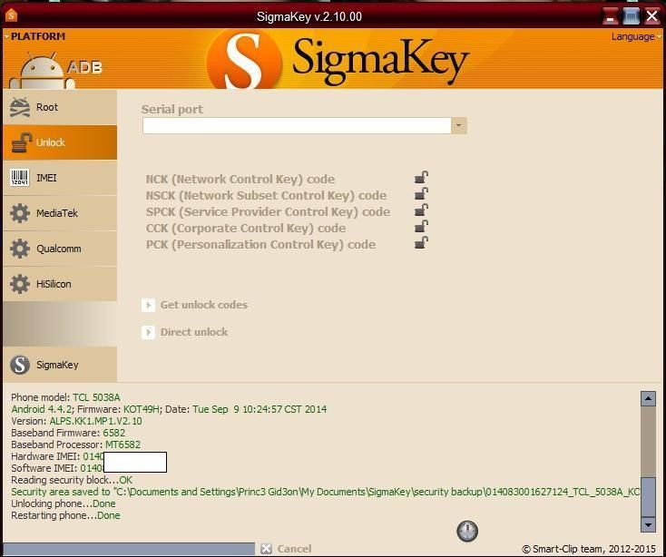Click the log panel scroll-down arrow

click(x=648, y=524)
